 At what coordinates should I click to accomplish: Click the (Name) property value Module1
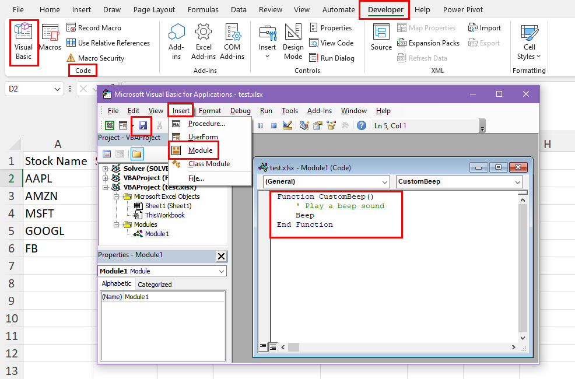pos(174,297)
